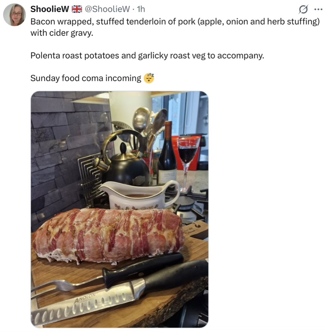
Task: Click the "Bacon wrapped, stuffed tenderloin" text line
Action: click(x=175, y=22)
